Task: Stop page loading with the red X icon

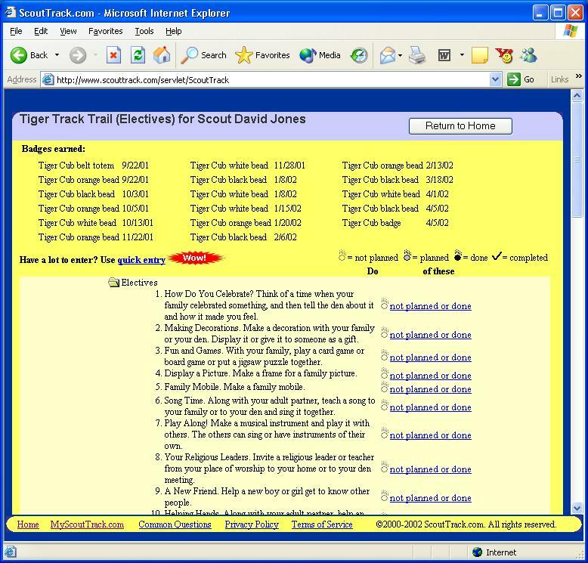Action: pos(113,55)
